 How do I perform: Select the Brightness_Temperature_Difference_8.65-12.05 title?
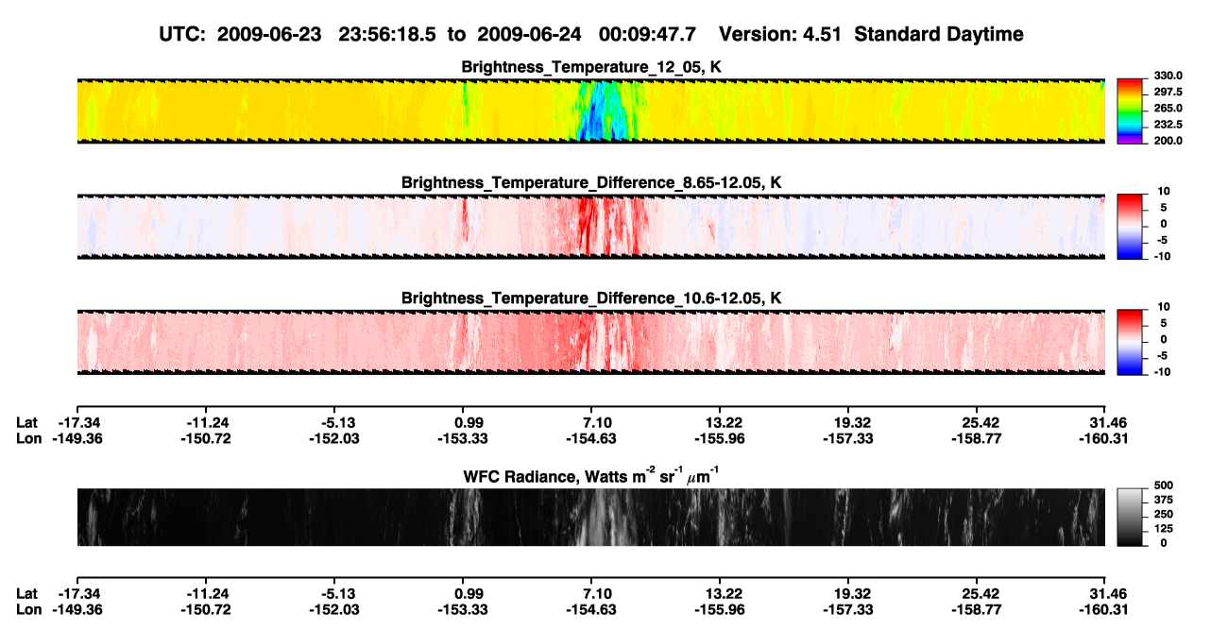[x=591, y=182]
